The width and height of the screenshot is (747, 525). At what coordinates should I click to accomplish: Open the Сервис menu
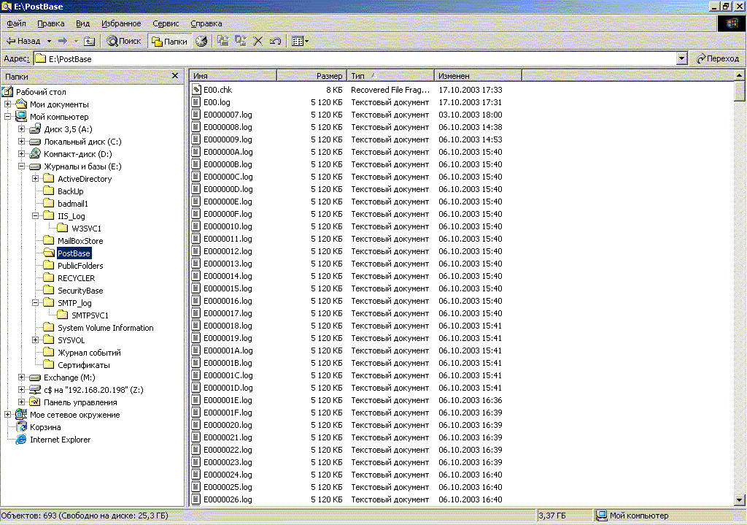(166, 23)
